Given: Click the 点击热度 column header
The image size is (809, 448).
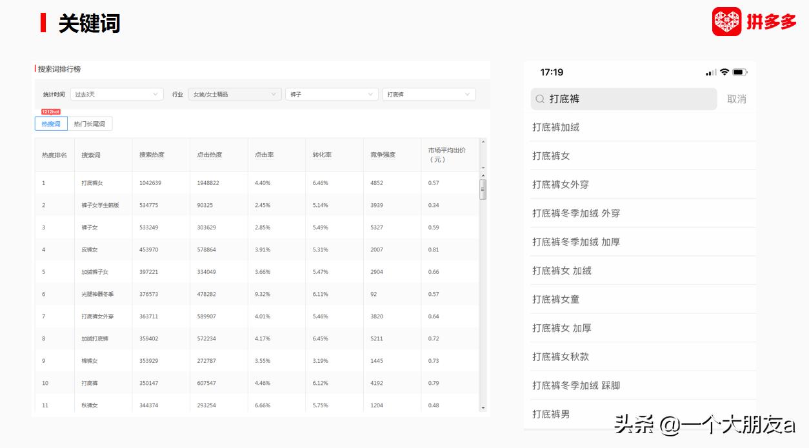Looking at the screenshot, I should [210, 155].
